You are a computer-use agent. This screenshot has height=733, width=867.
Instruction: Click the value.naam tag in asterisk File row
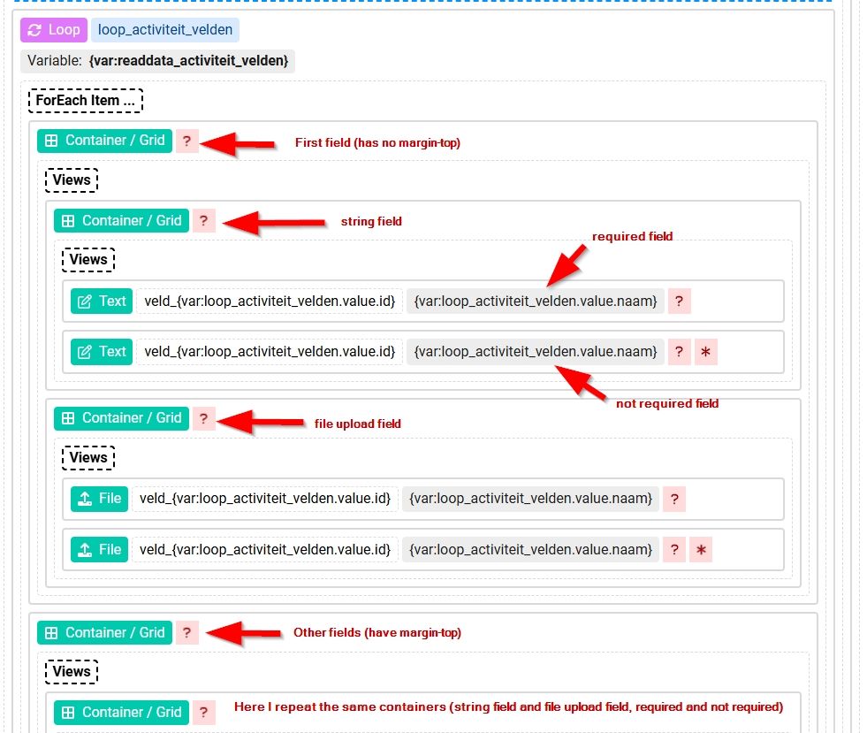click(x=530, y=550)
